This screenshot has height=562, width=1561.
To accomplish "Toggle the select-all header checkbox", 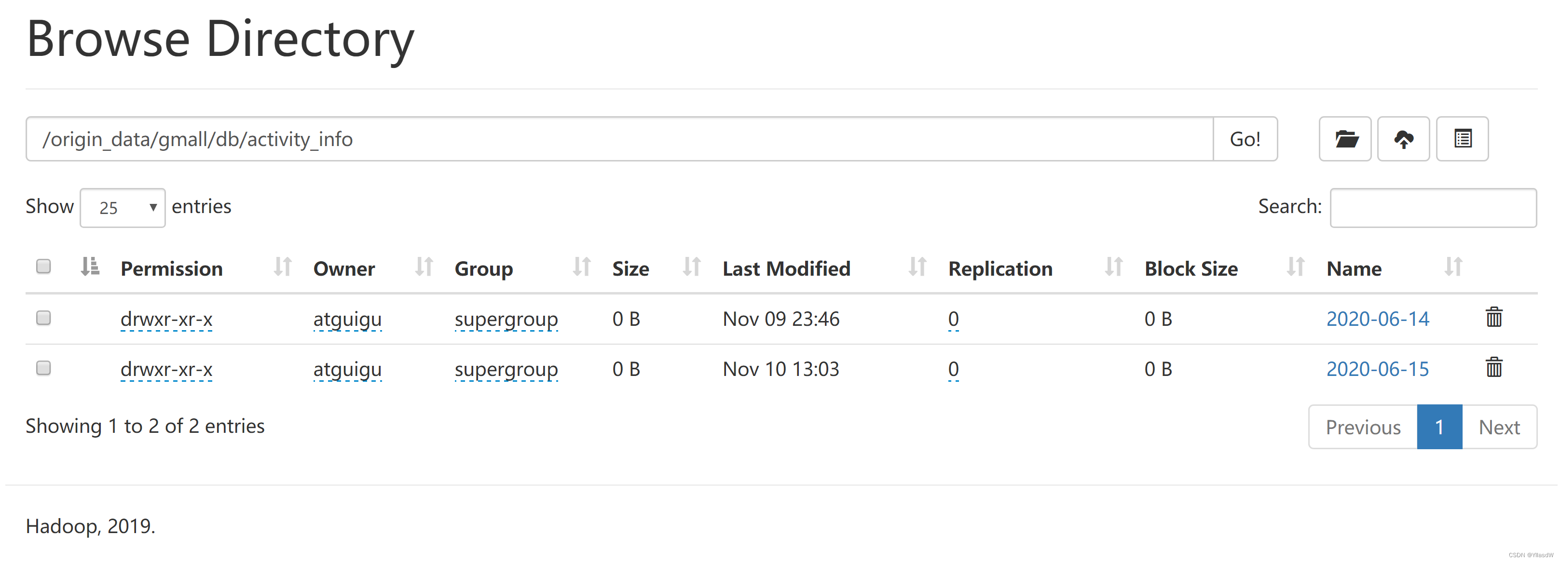I will (43, 267).
